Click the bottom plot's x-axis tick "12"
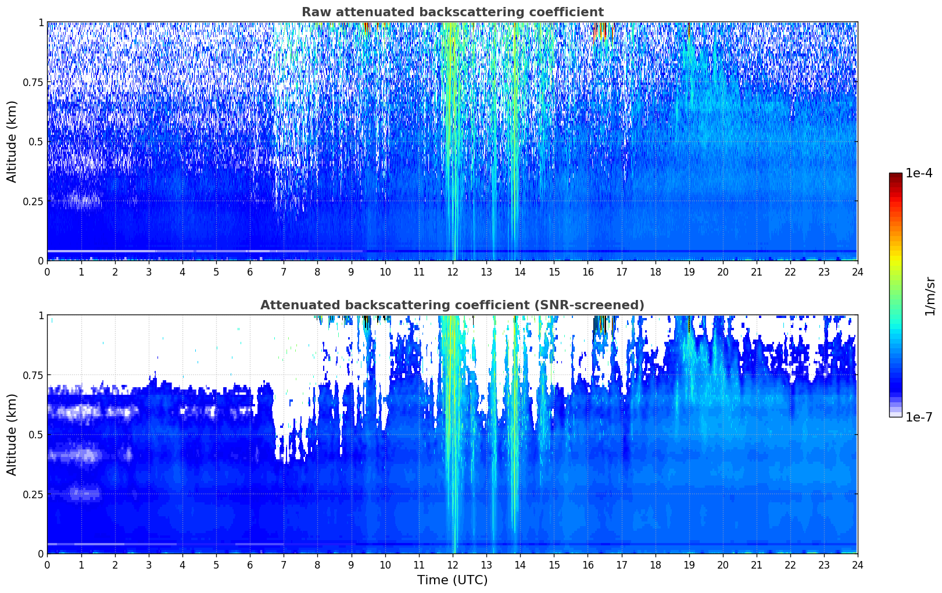Image resolution: width=942 pixels, height=593 pixels. [452, 565]
